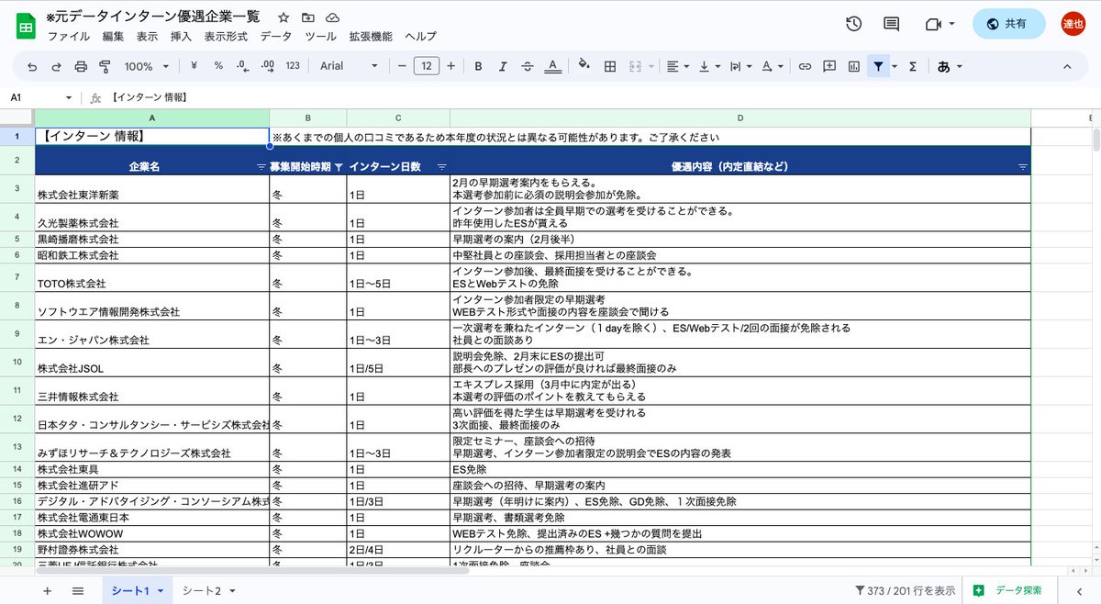1101x604 pixels.
Task: Open the version history clock icon
Action: (853, 24)
